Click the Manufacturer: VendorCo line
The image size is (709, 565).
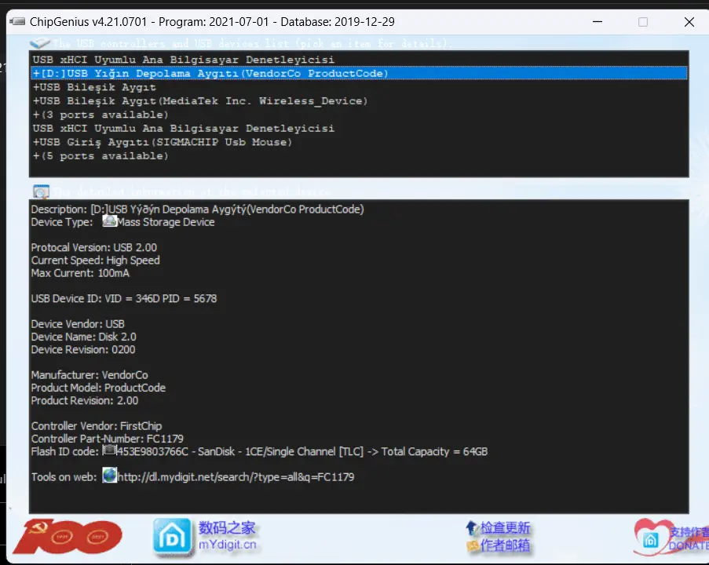(x=90, y=375)
